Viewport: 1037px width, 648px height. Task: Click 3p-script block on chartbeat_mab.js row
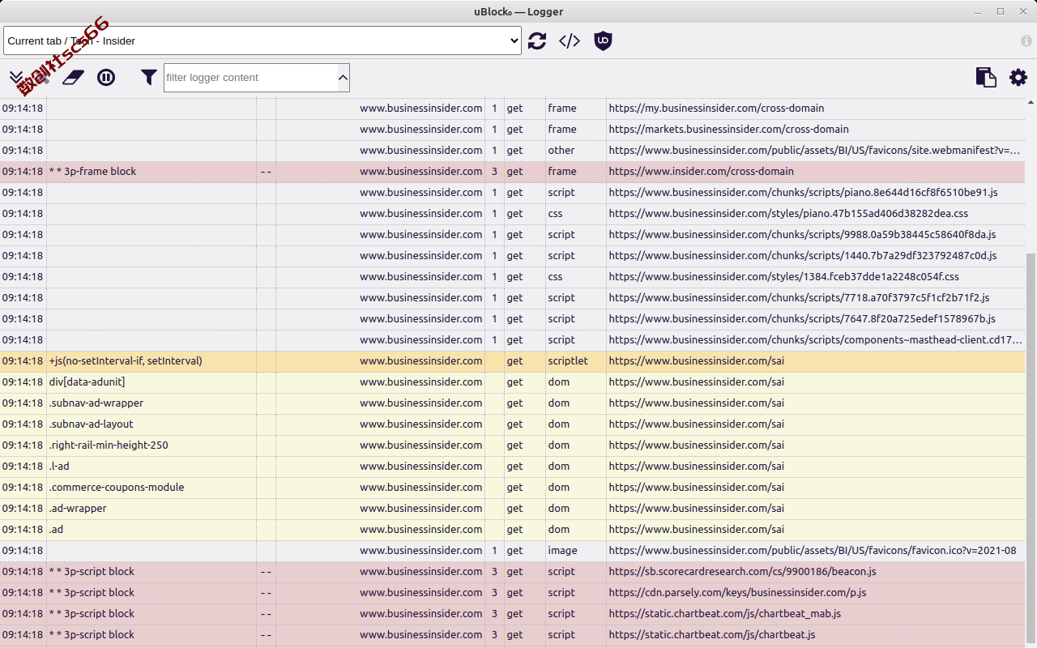(92, 614)
